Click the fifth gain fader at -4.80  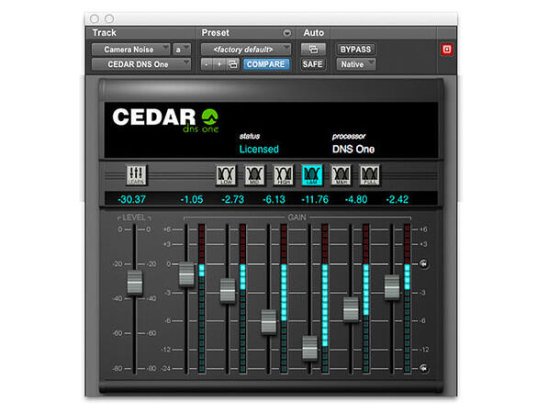tap(351, 309)
